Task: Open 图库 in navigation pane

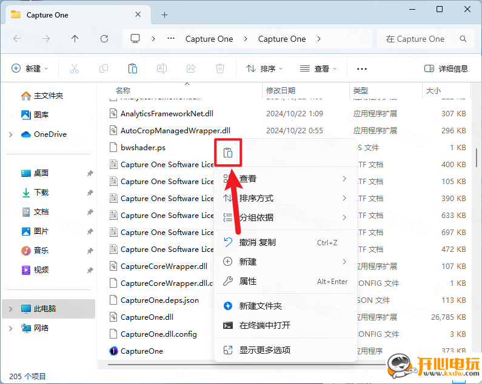Action: click(x=35, y=115)
